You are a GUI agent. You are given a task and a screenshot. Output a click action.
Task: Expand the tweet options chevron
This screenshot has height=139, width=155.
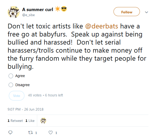point(146,12)
